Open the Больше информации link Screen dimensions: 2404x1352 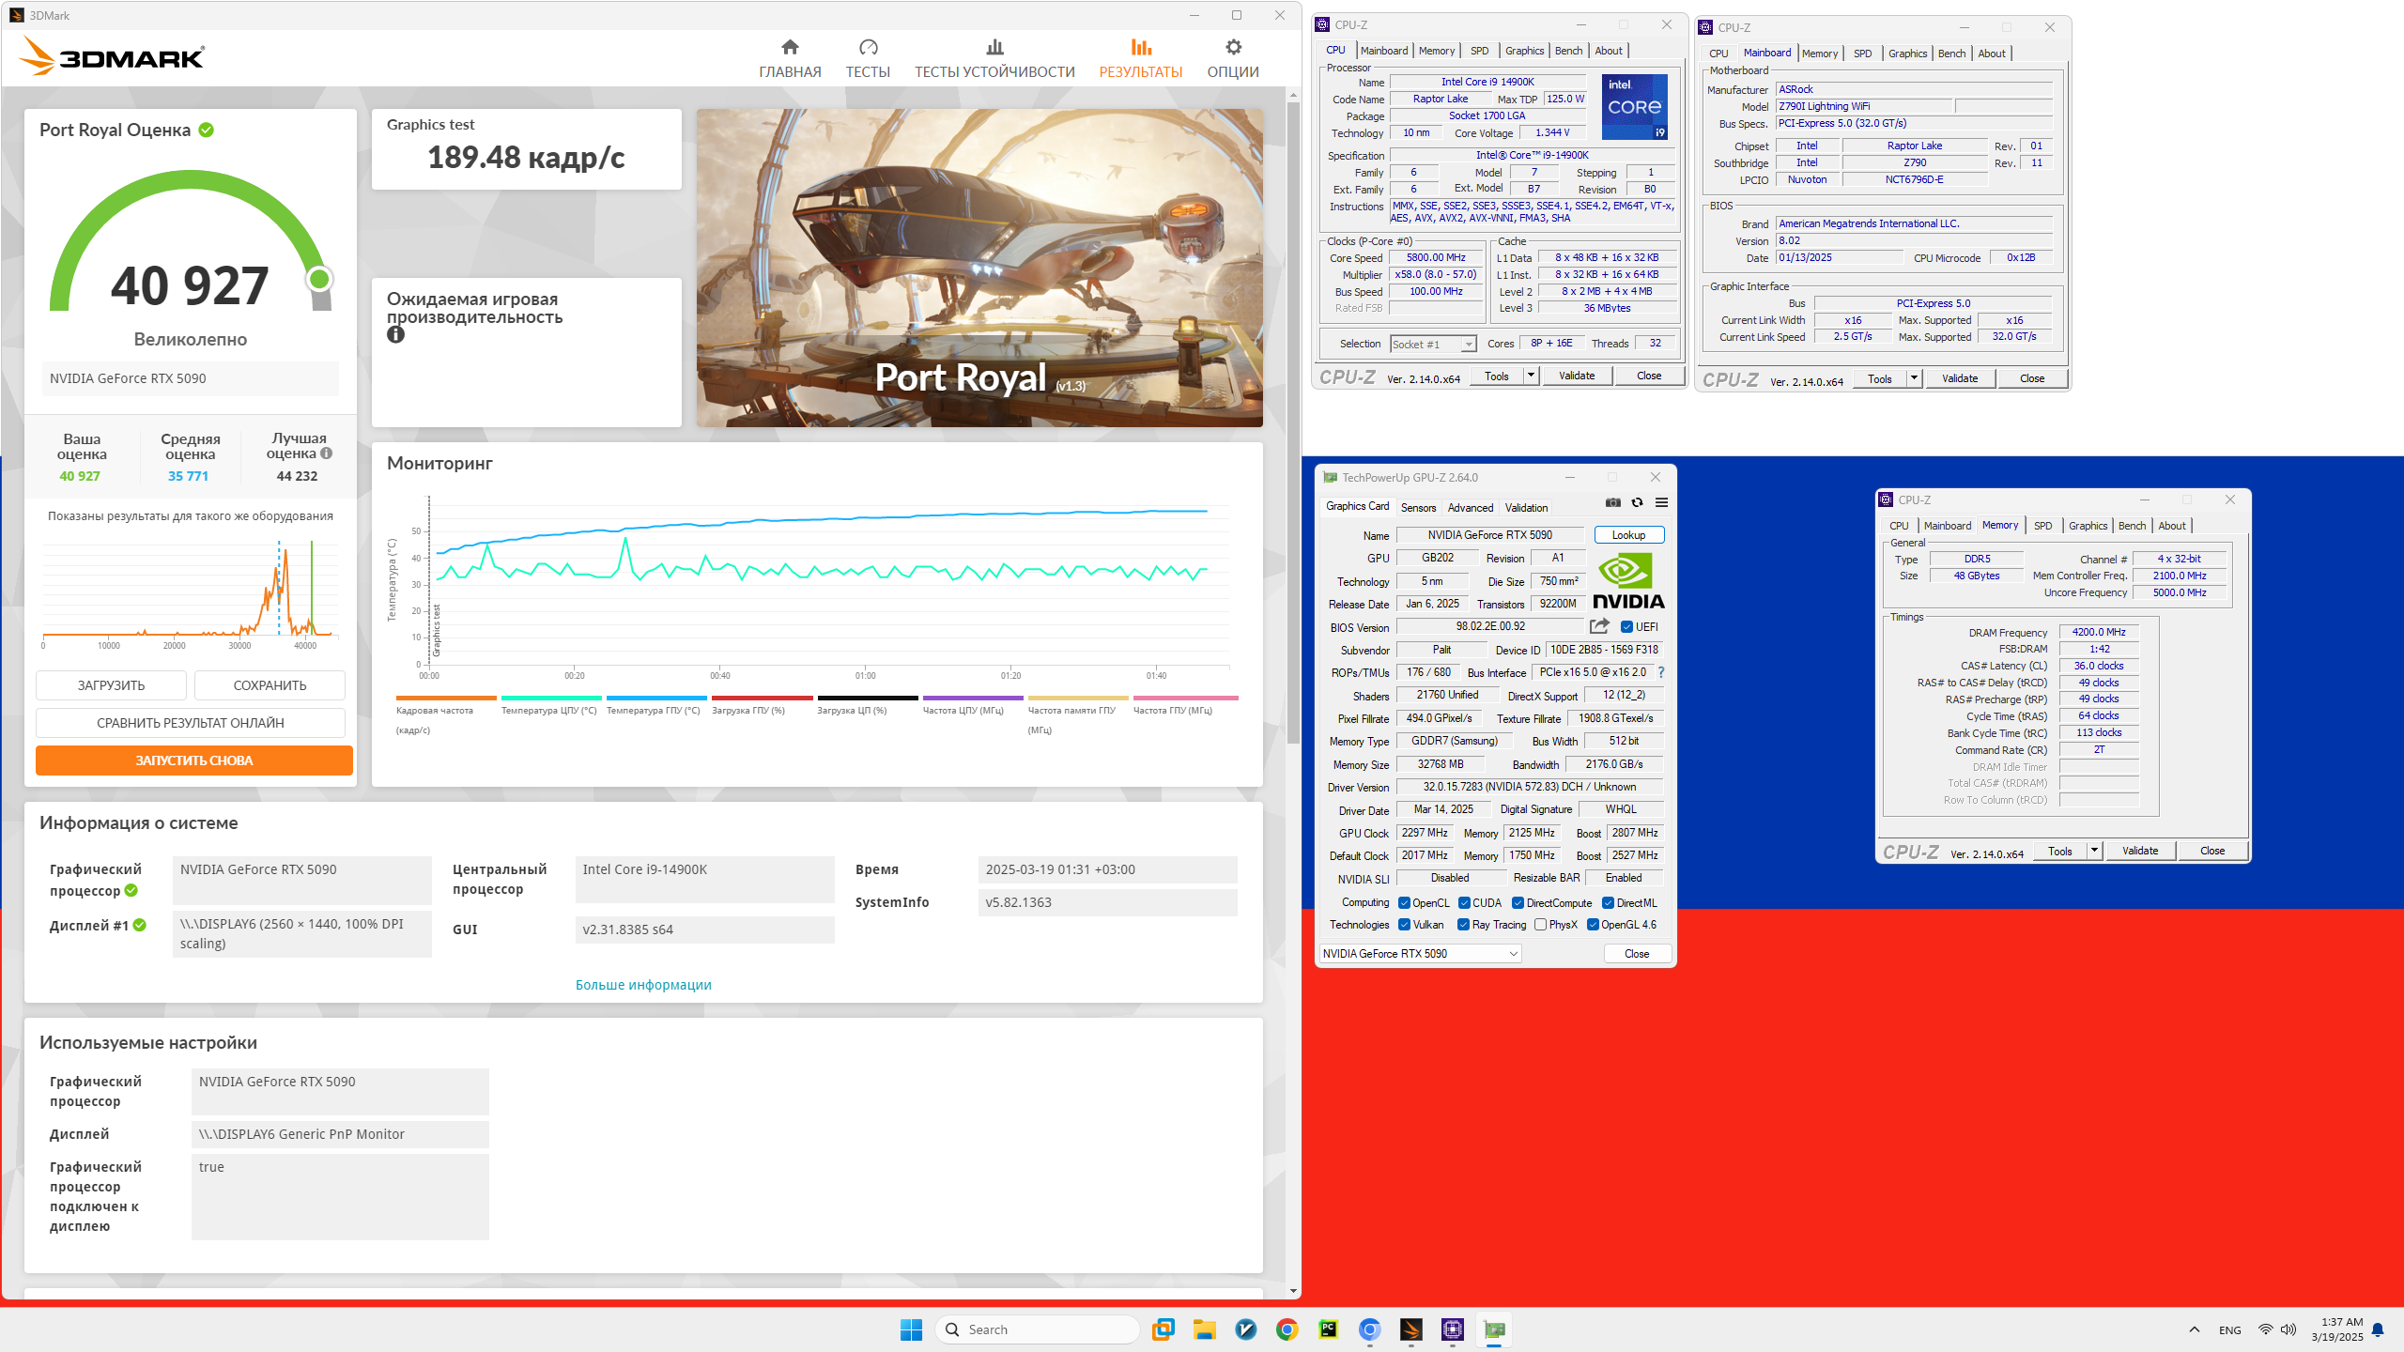coord(643,985)
